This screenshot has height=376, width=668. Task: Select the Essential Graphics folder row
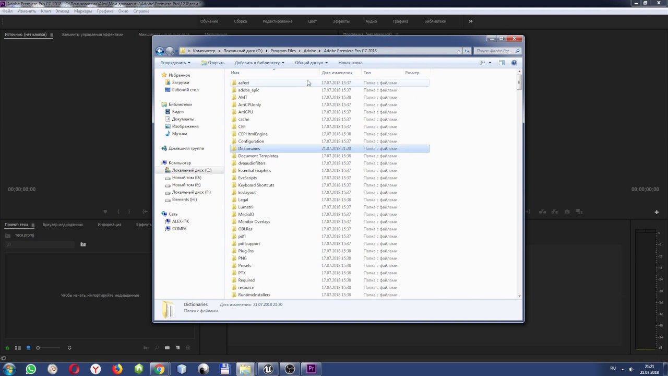329,171
